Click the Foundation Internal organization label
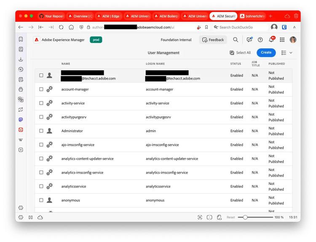316x242 pixels. 176,40
